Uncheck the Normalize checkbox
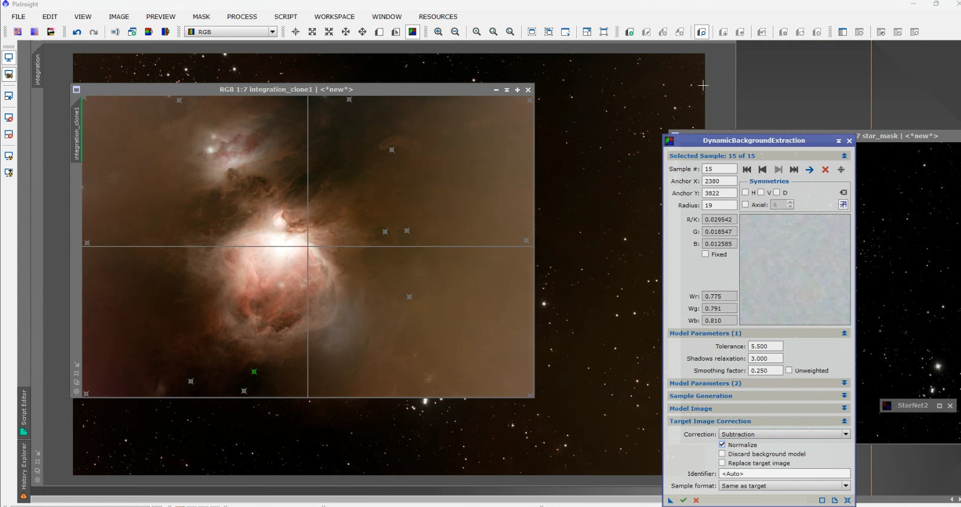961x507 pixels. pyautogui.click(x=722, y=445)
